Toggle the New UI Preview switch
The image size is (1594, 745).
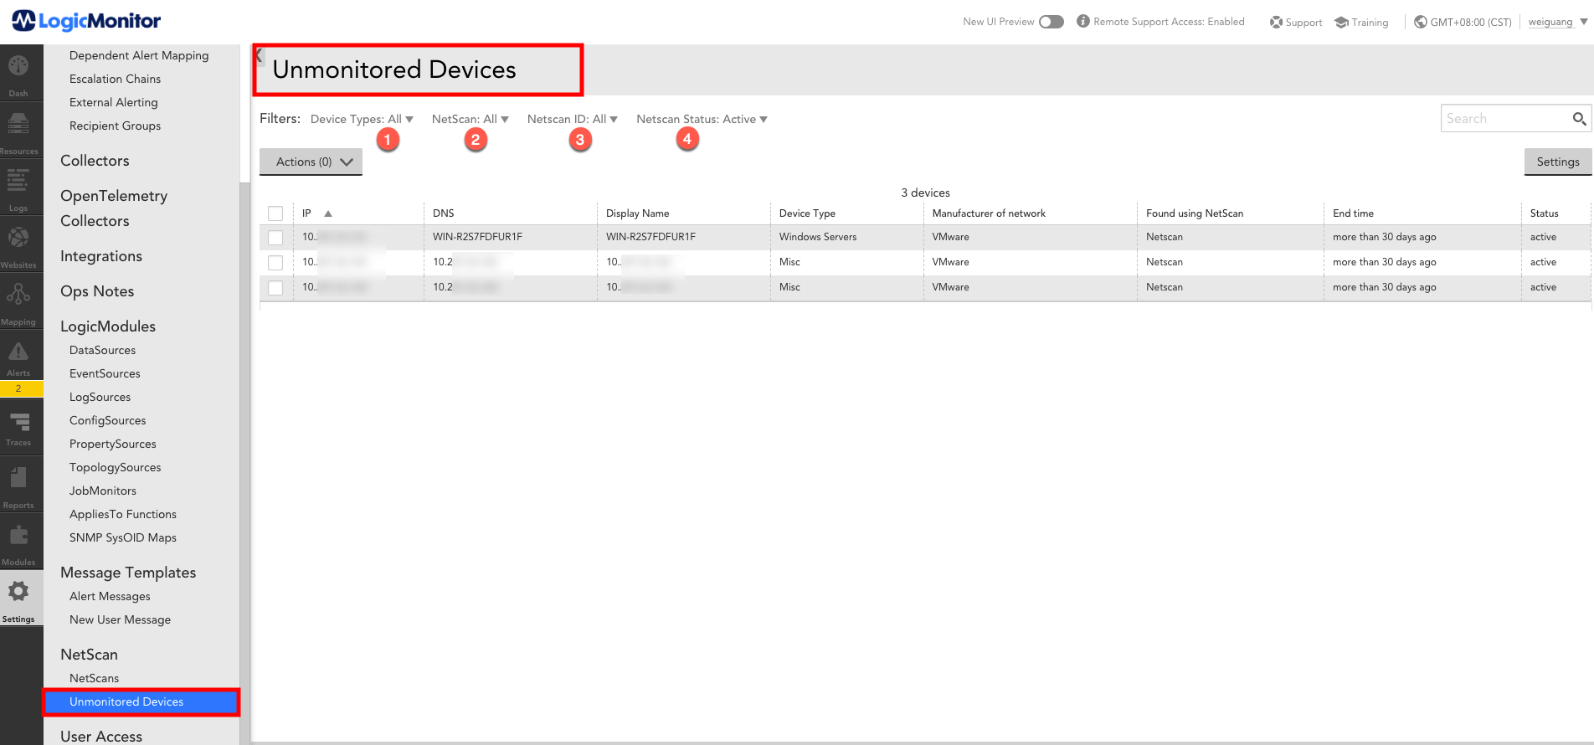coord(1051,22)
